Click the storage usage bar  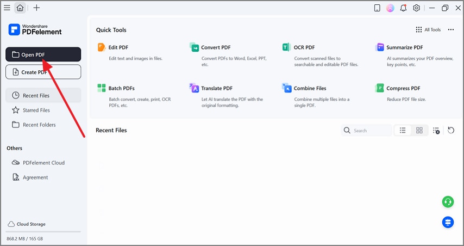coord(43,232)
